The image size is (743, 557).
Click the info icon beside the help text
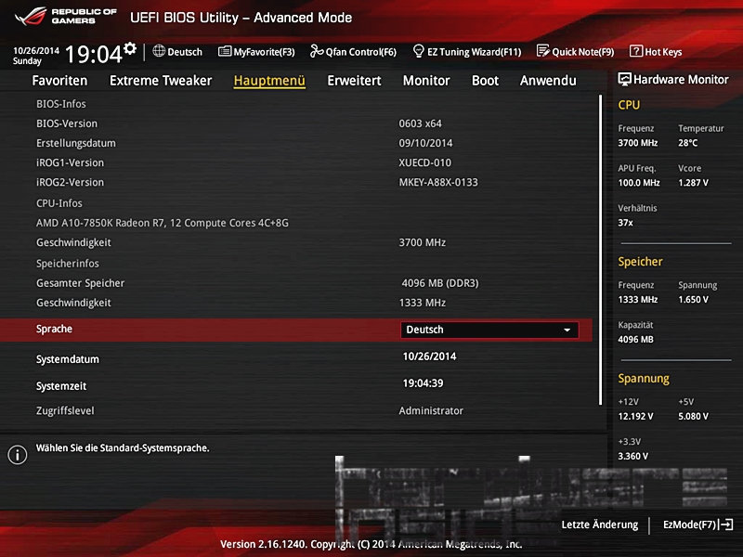point(17,454)
